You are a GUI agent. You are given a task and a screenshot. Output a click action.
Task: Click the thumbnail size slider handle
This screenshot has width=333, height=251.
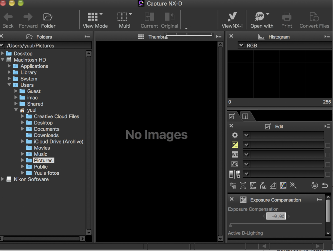pyautogui.click(x=166, y=37)
